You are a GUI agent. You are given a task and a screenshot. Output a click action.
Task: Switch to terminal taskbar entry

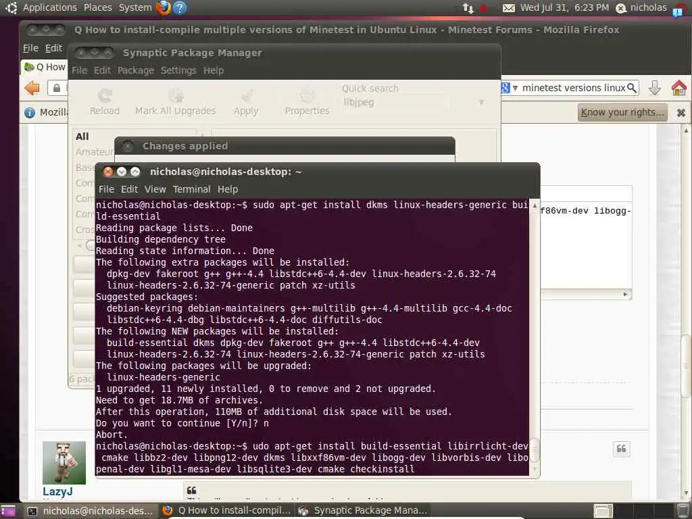coord(90,511)
